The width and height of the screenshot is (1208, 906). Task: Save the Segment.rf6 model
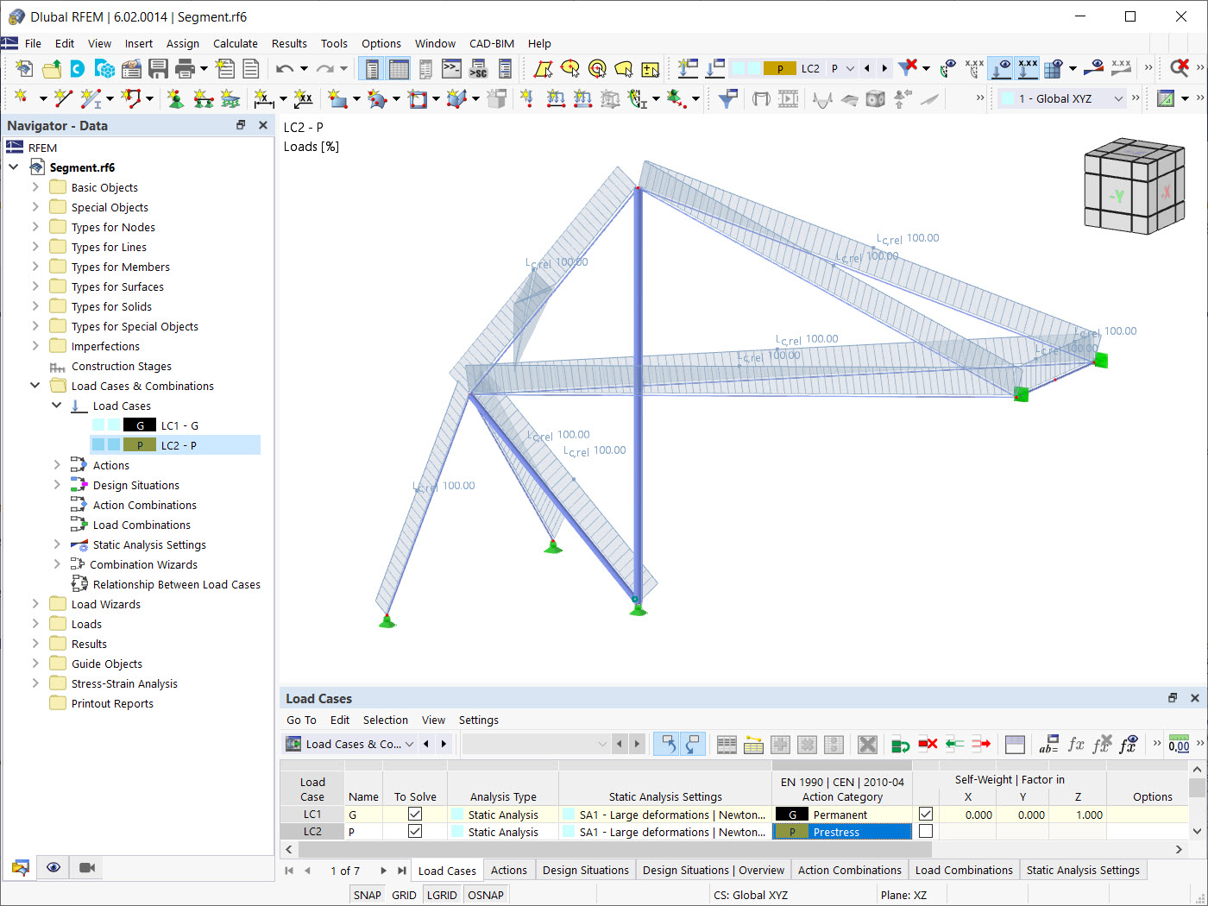(x=159, y=68)
